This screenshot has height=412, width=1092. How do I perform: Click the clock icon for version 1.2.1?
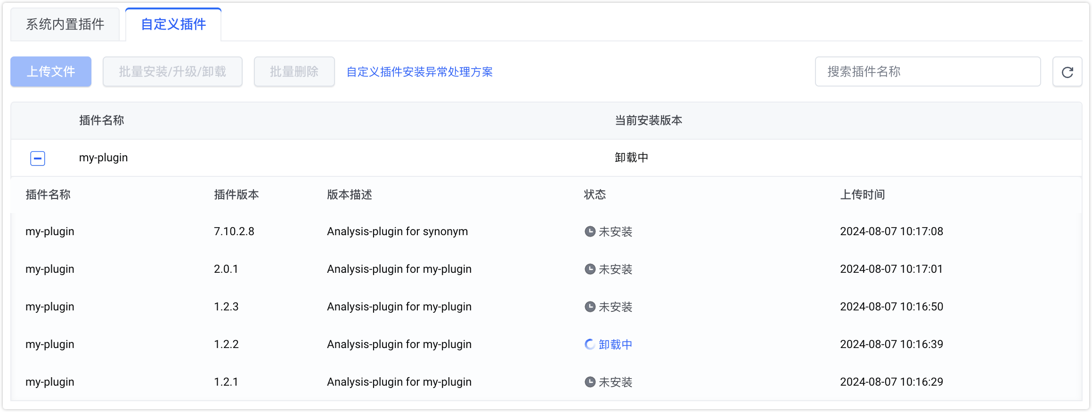click(x=590, y=382)
